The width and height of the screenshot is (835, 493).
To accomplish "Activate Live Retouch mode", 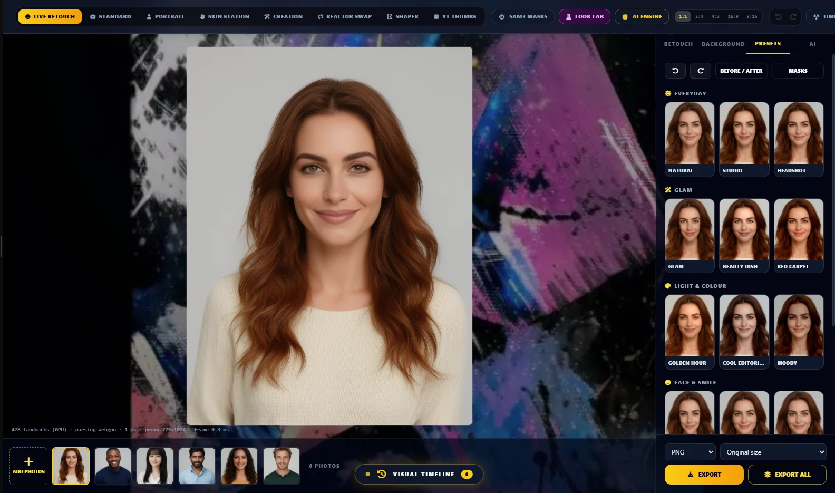I will click(50, 17).
